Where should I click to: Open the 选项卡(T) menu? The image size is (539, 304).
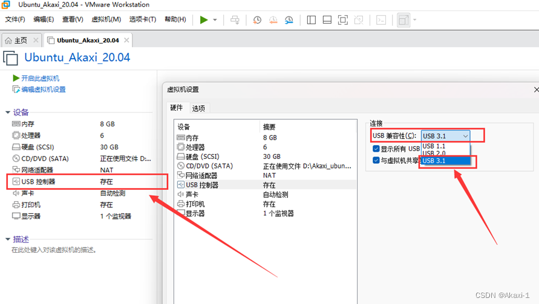click(143, 19)
